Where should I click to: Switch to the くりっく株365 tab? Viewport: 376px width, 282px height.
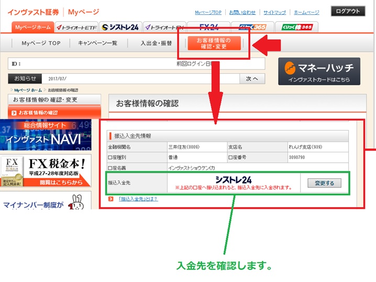(x=296, y=27)
